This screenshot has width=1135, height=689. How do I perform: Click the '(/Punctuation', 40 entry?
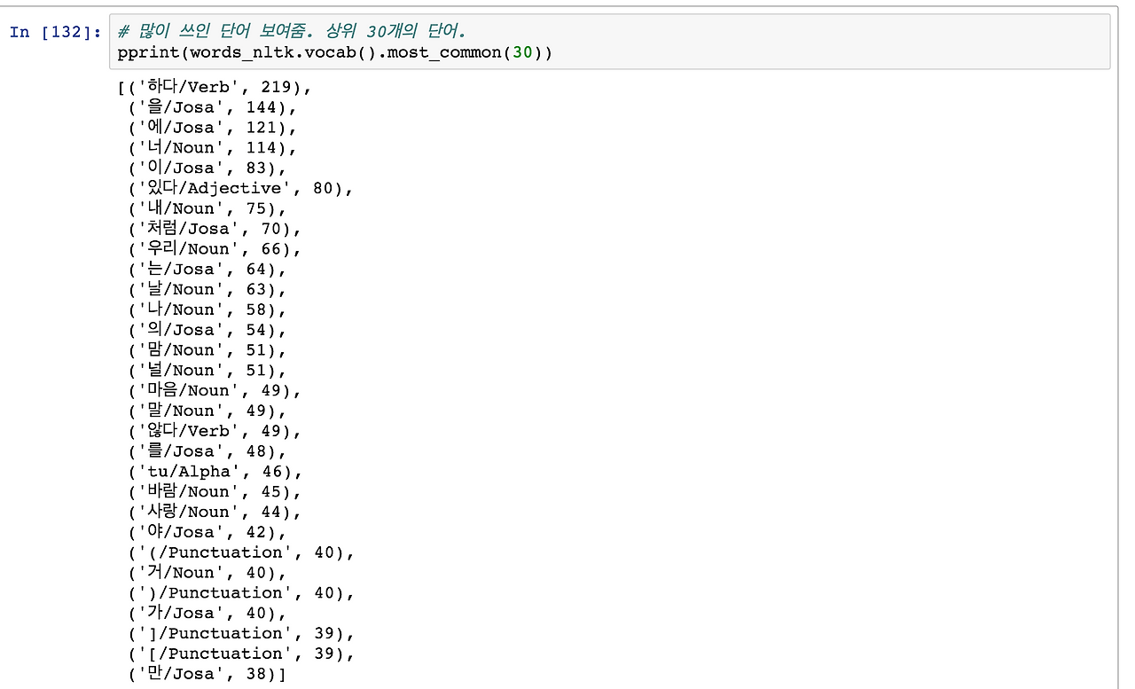pyautogui.click(x=241, y=553)
